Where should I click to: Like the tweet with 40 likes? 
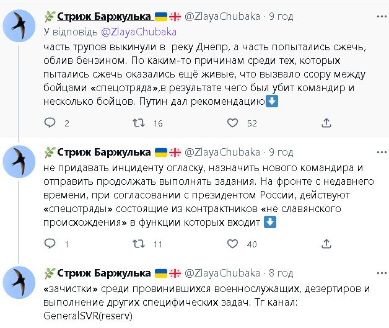[232, 244]
